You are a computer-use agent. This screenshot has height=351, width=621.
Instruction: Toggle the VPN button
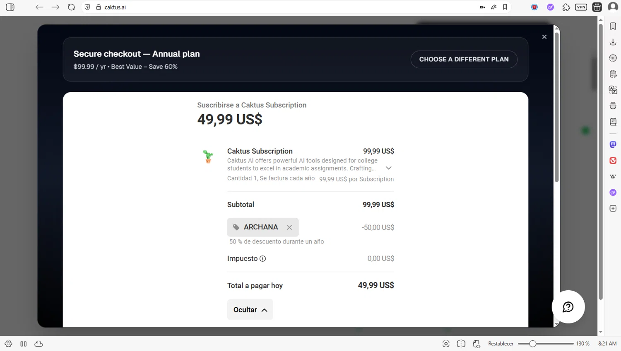pos(581,7)
